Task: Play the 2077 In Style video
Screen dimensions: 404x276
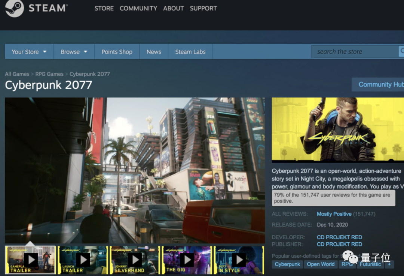Action: coord(239,260)
